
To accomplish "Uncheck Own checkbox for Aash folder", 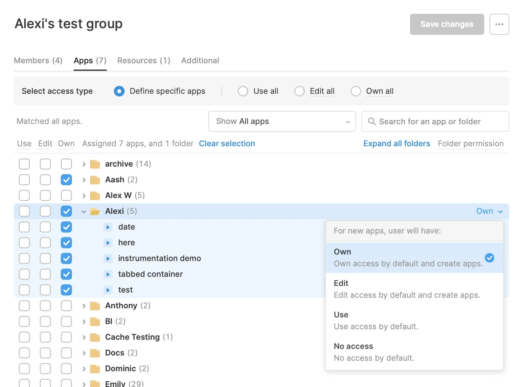I will click(x=66, y=180).
